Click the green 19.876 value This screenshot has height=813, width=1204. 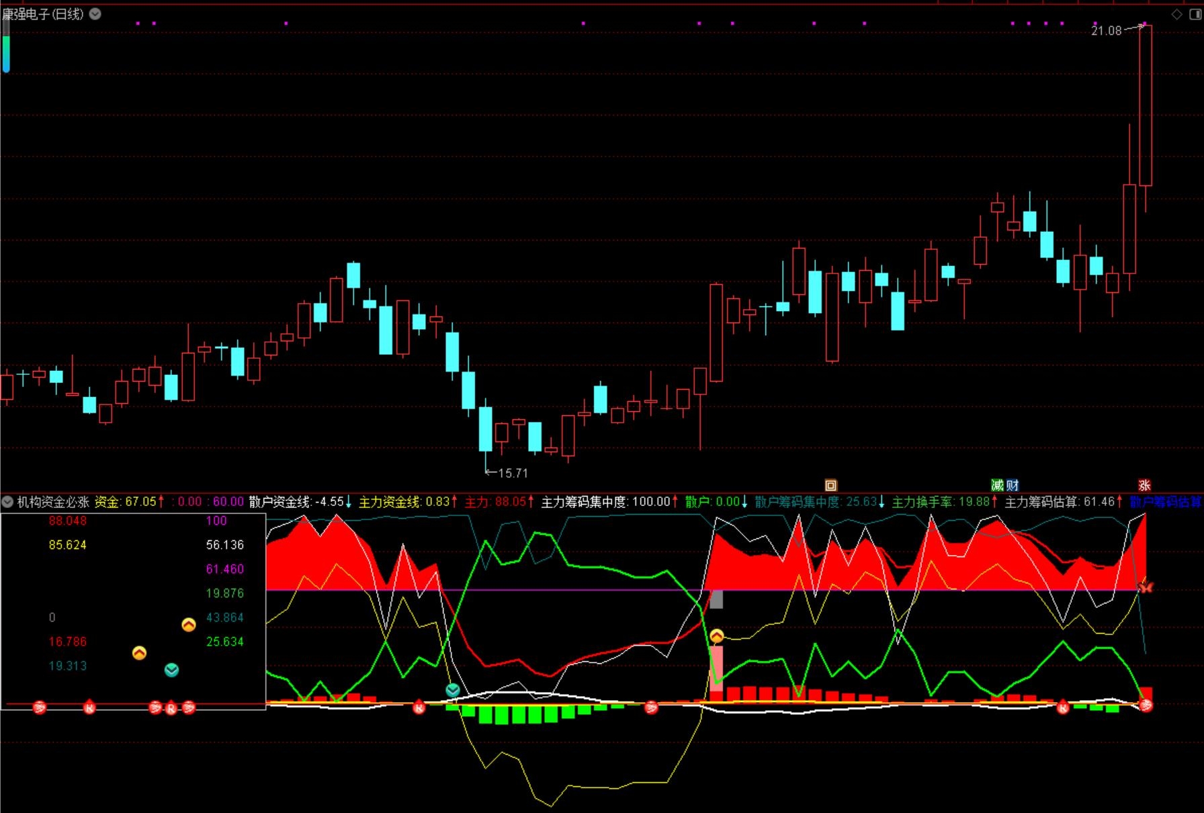224,593
